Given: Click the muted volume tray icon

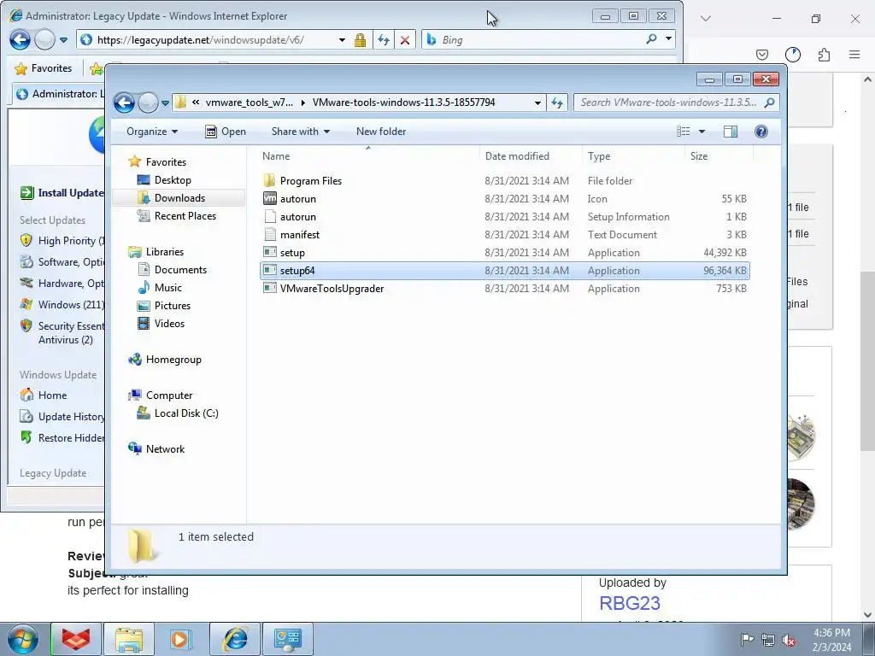Looking at the screenshot, I should coord(789,641).
